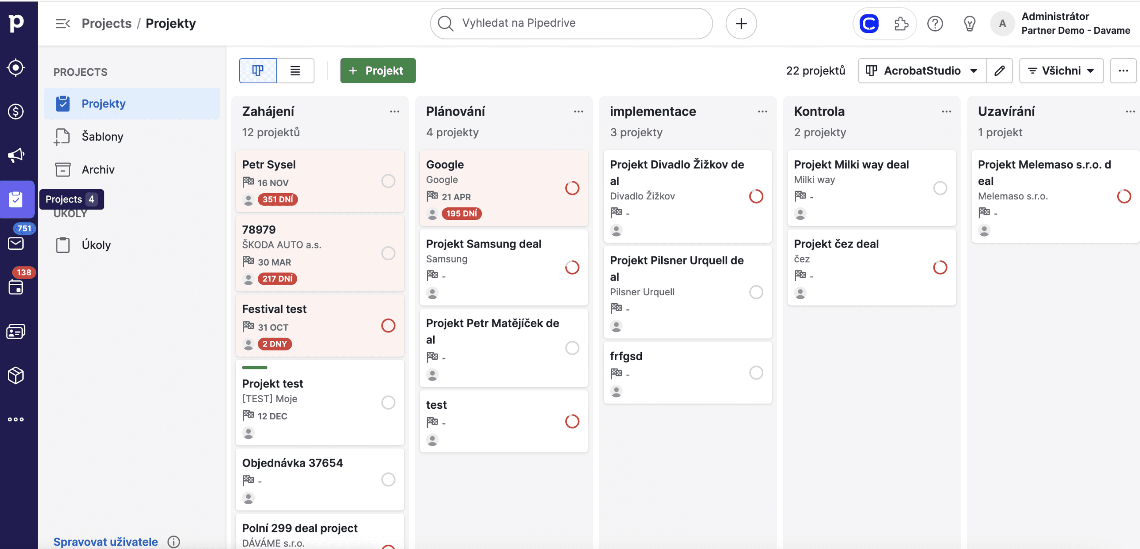
Task: Toggle status circle on Petr Sysel card
Action: click(x=388, y=181)
